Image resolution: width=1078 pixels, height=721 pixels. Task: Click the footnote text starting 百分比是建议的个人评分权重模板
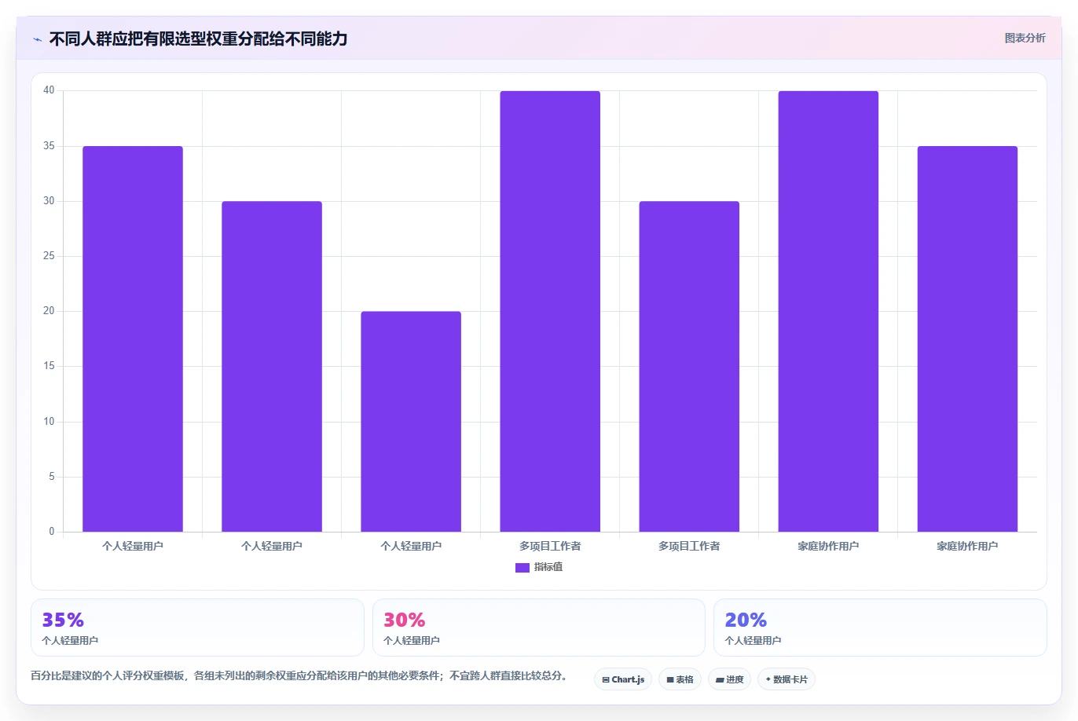click(x=299, y=675)
